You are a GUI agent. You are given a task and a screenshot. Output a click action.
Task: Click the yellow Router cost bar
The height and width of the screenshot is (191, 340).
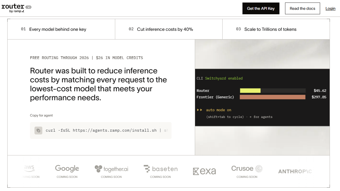[x=250, y=90]
